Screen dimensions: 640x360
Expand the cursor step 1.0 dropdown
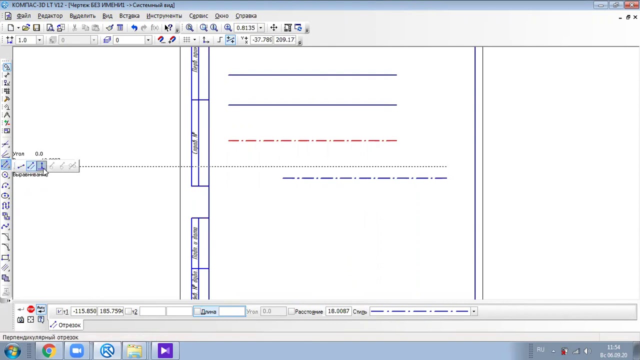pos(39,40)
